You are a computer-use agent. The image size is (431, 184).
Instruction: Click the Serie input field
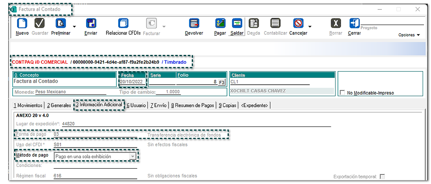pyautogui.click(x=162, y=82)
